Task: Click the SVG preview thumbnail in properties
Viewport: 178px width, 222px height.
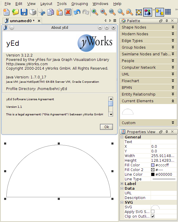Action: (x=155, y=207)
